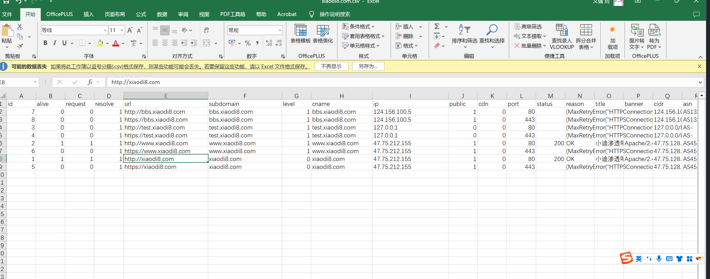Switch to the 数据 Data tab

coord(162,14)
